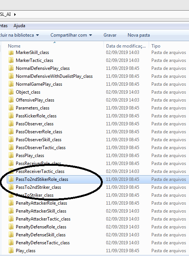Screen dimensions: 189x256
Task: Select the PassTo2ndStriker_class folder name
Action: click(x=38, y=187)
